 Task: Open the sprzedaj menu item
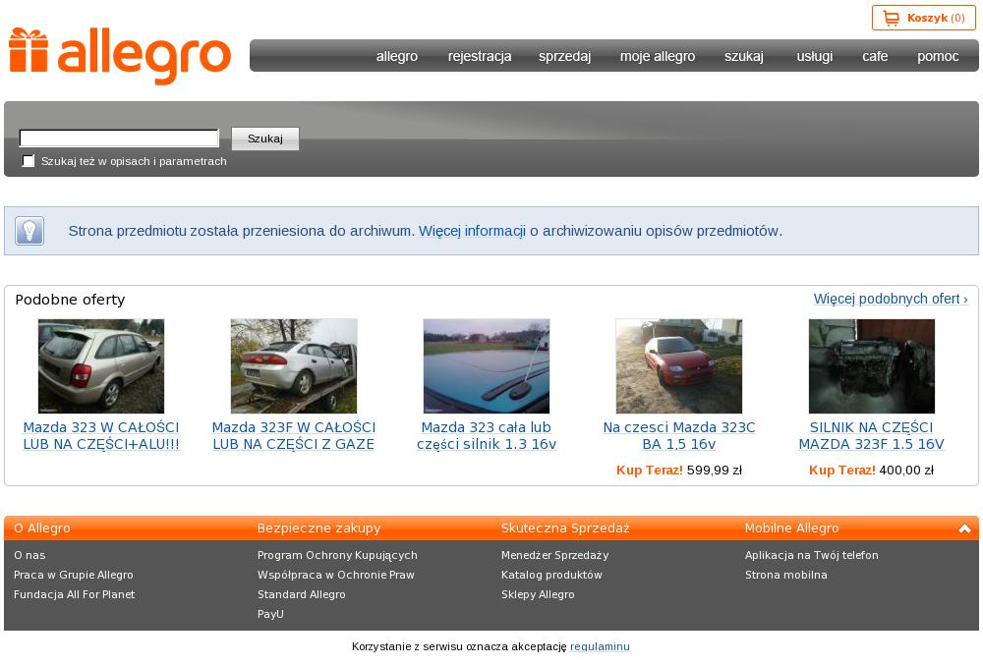pos(564,56)
